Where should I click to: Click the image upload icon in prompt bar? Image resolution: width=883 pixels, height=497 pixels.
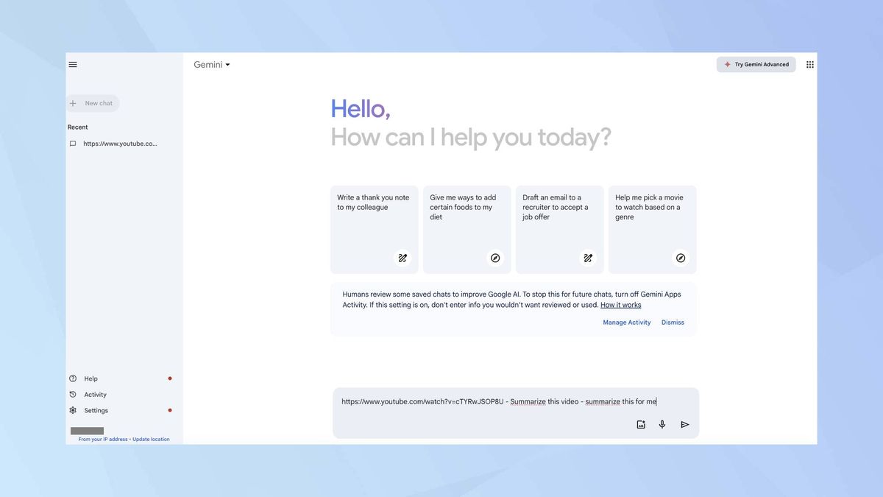click(640, 424)
